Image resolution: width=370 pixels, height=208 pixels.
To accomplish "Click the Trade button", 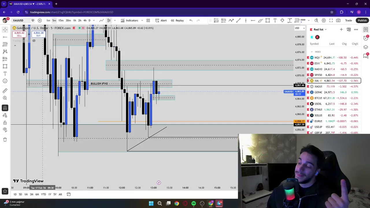I will 349,21.
